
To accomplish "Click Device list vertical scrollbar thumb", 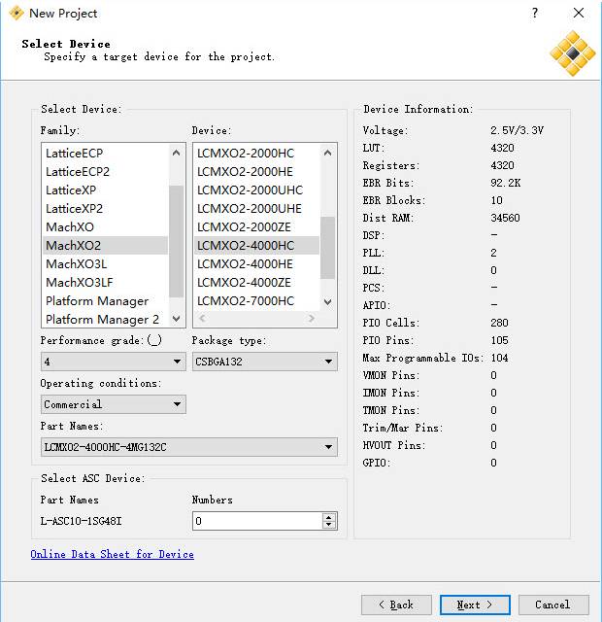I will [328, 248].
